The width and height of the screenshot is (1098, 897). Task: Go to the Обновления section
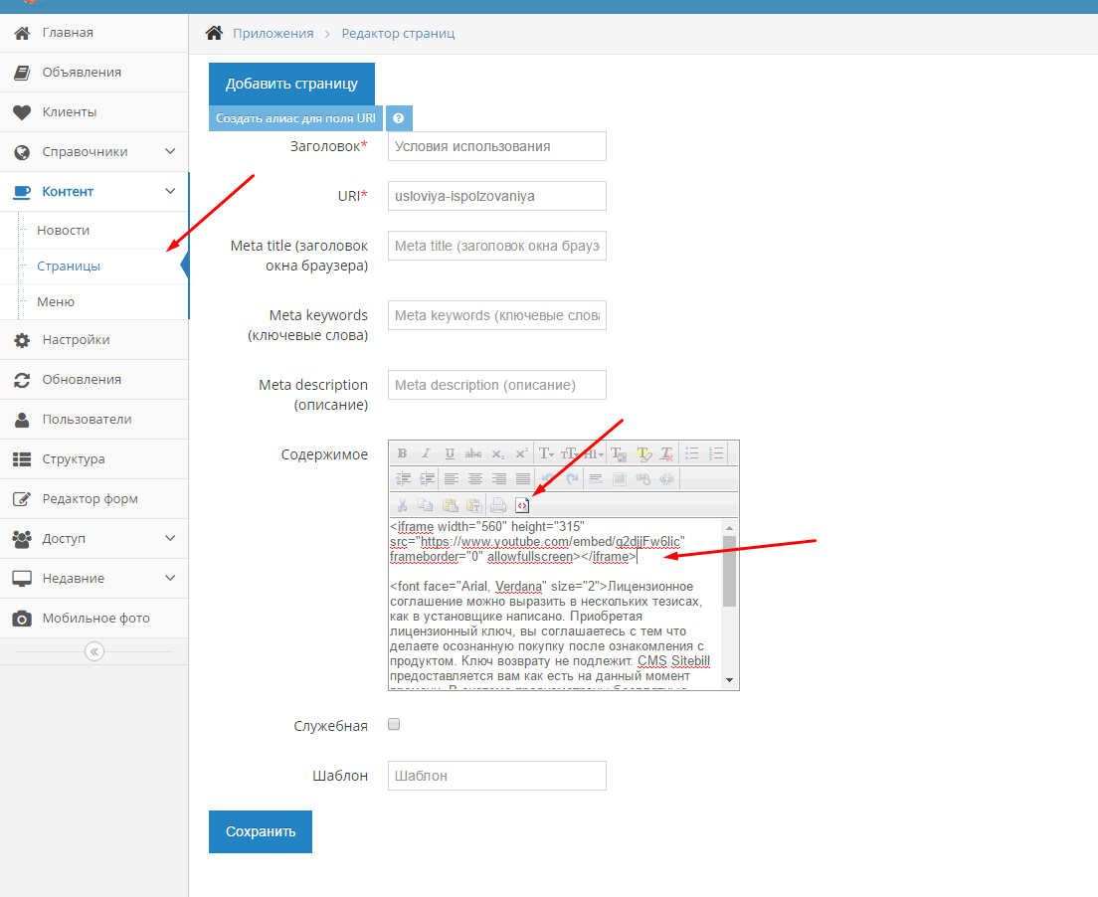point(93,380)
